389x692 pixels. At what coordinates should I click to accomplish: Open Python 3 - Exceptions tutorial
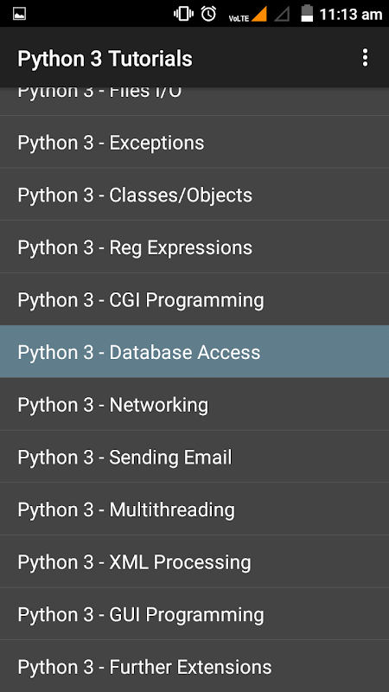tap(194, 142)
